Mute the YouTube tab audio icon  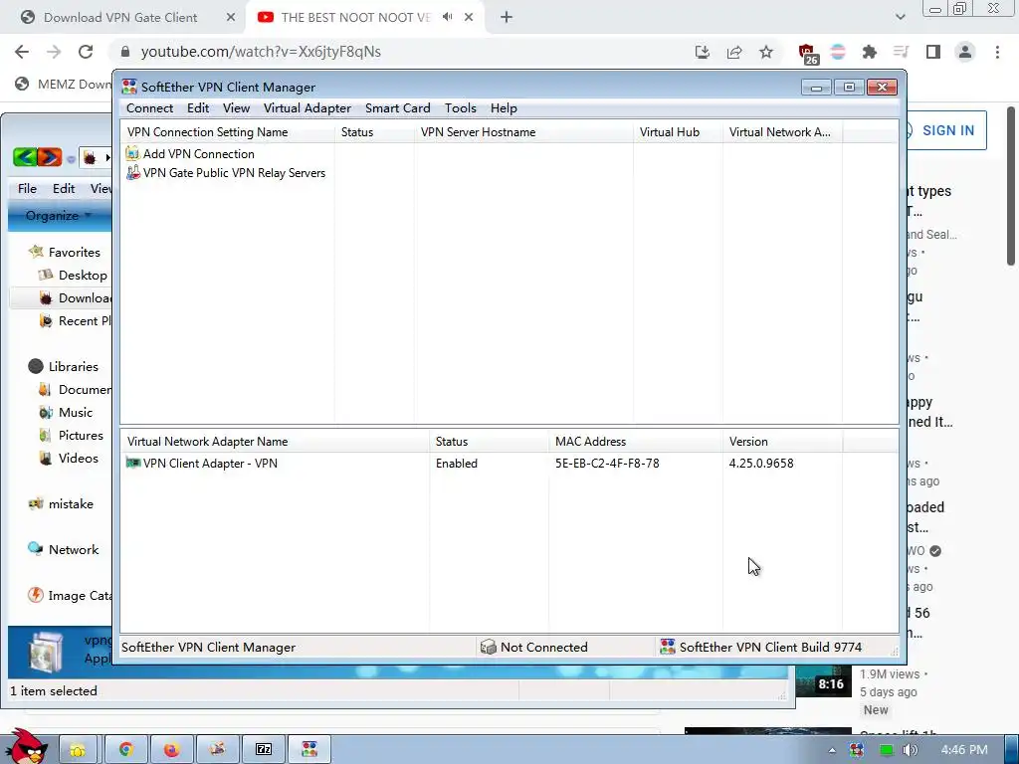click(447, 17)
